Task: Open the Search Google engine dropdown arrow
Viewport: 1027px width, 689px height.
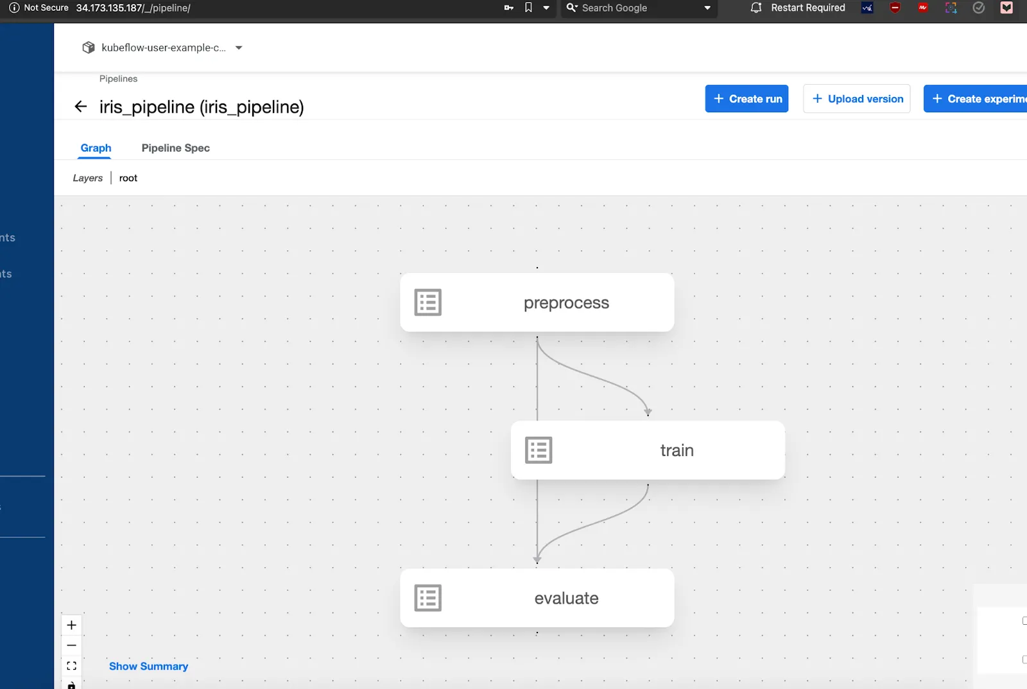Action: point(707,8)
